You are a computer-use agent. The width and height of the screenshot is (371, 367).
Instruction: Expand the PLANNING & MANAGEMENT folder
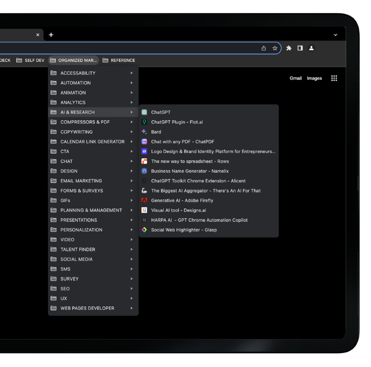tap(93, 210)
